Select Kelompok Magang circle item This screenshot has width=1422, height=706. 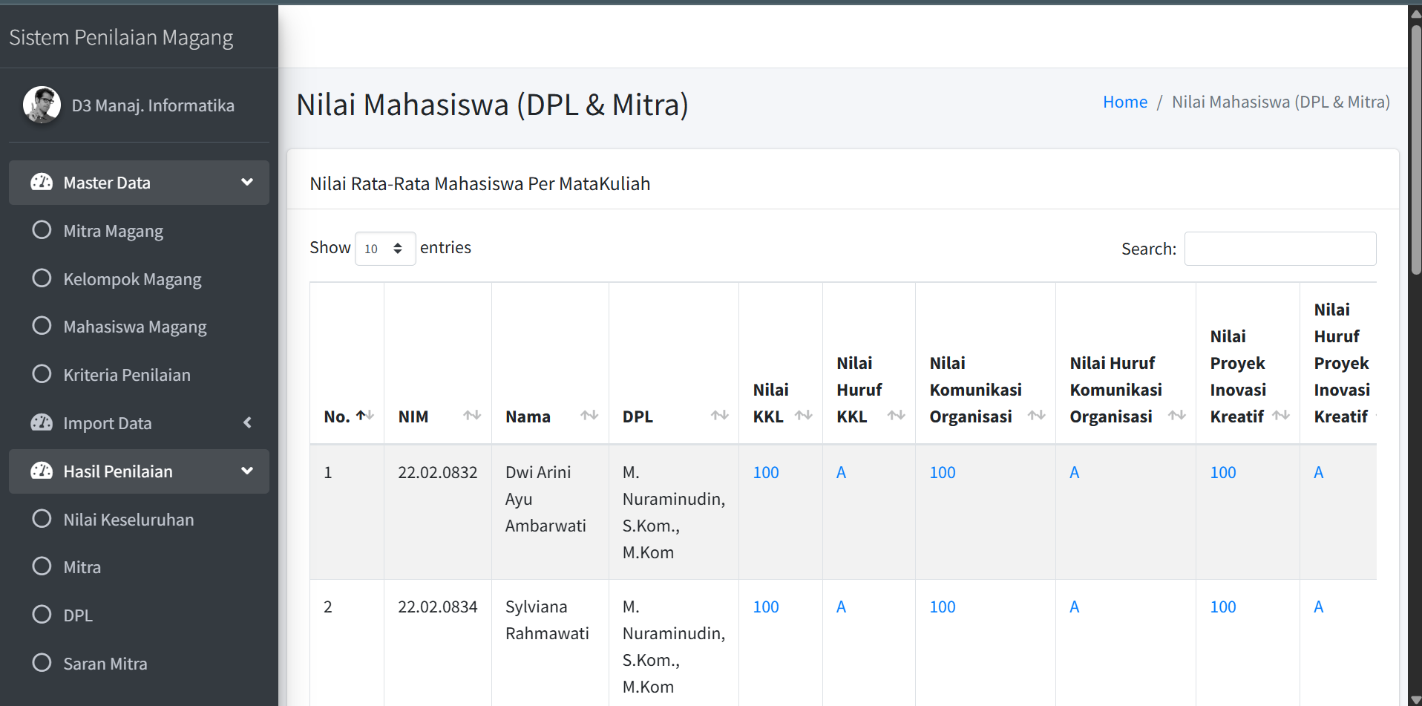coord(42,278)
